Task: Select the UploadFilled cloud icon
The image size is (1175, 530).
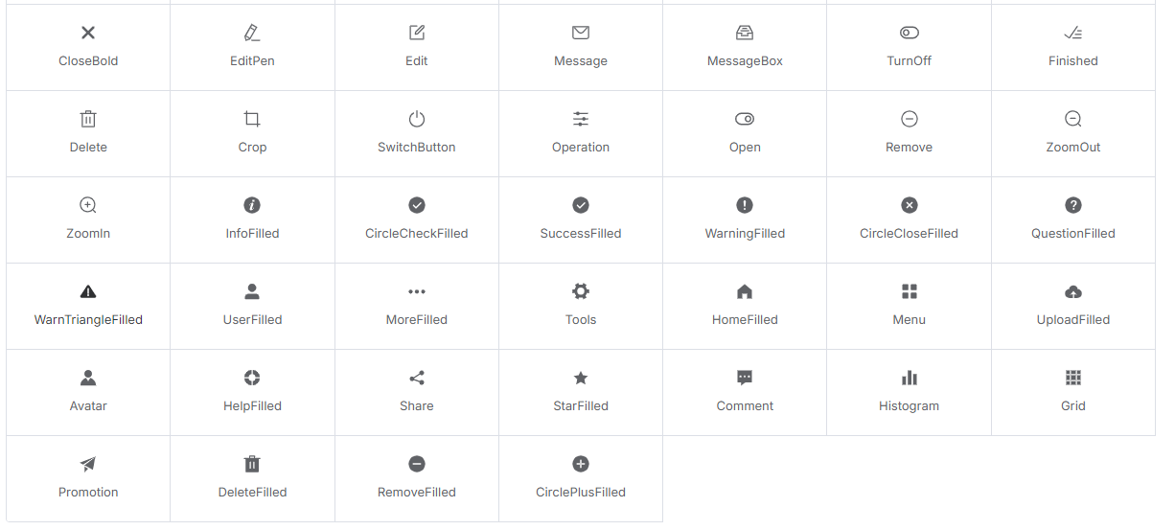Action: [x=1073, y=291]
